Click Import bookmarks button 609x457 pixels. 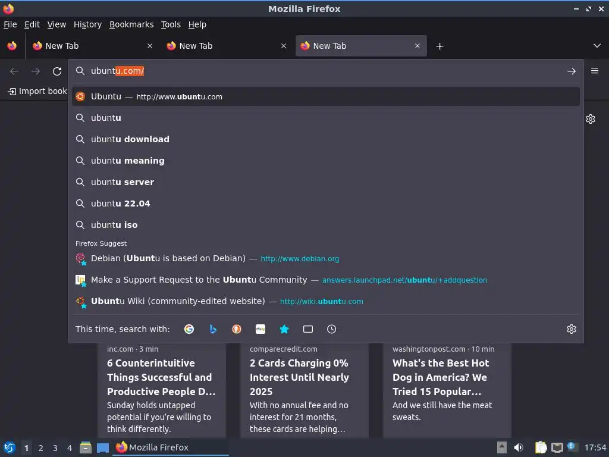point(37,91)
